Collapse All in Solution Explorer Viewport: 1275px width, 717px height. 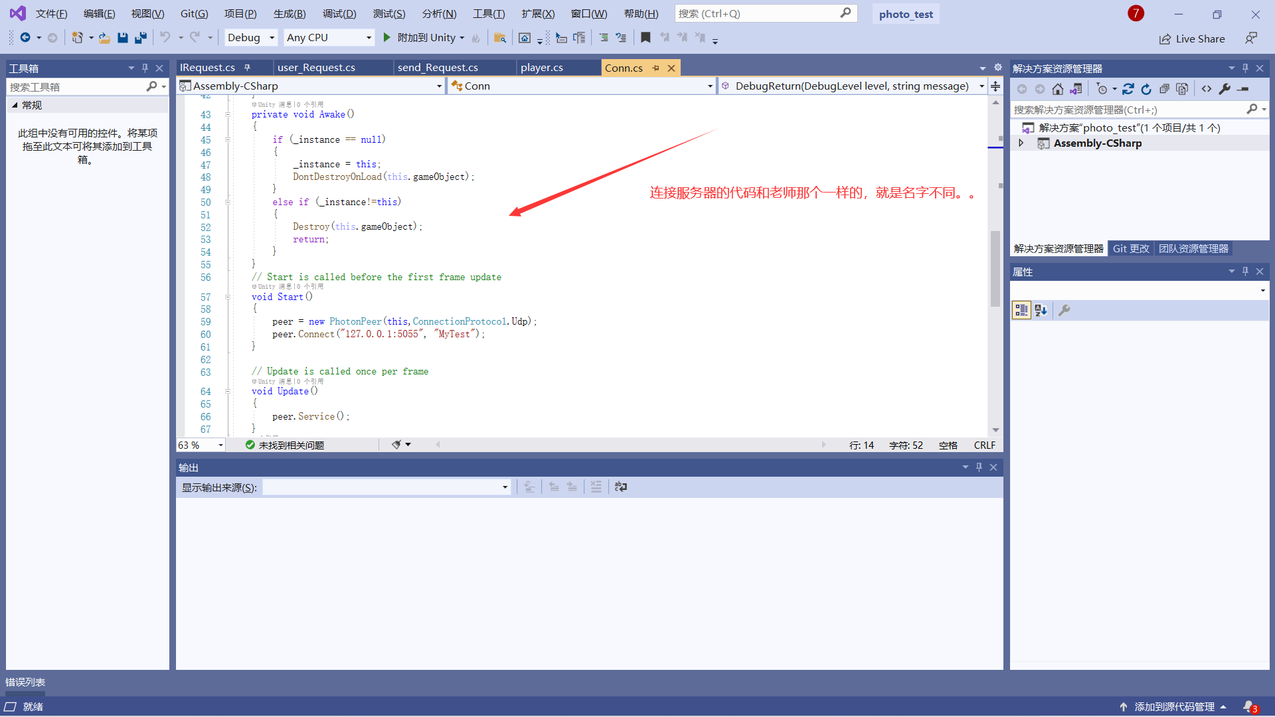(x=1164, y=89)
